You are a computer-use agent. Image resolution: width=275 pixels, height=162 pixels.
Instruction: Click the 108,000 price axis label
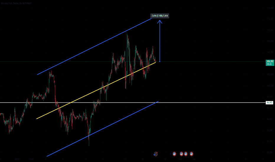point(270,41)
